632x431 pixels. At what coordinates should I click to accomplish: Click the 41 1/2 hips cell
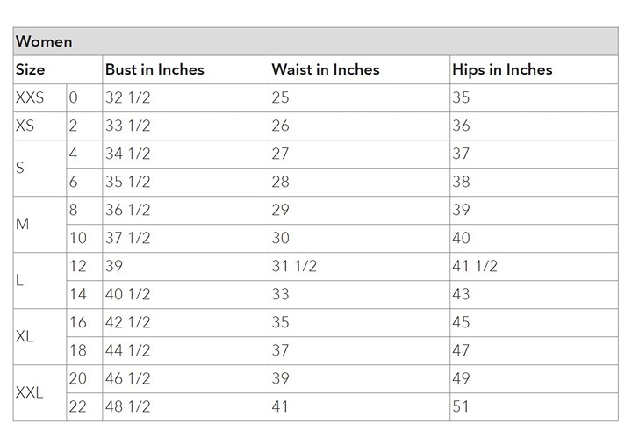[534, 267]
